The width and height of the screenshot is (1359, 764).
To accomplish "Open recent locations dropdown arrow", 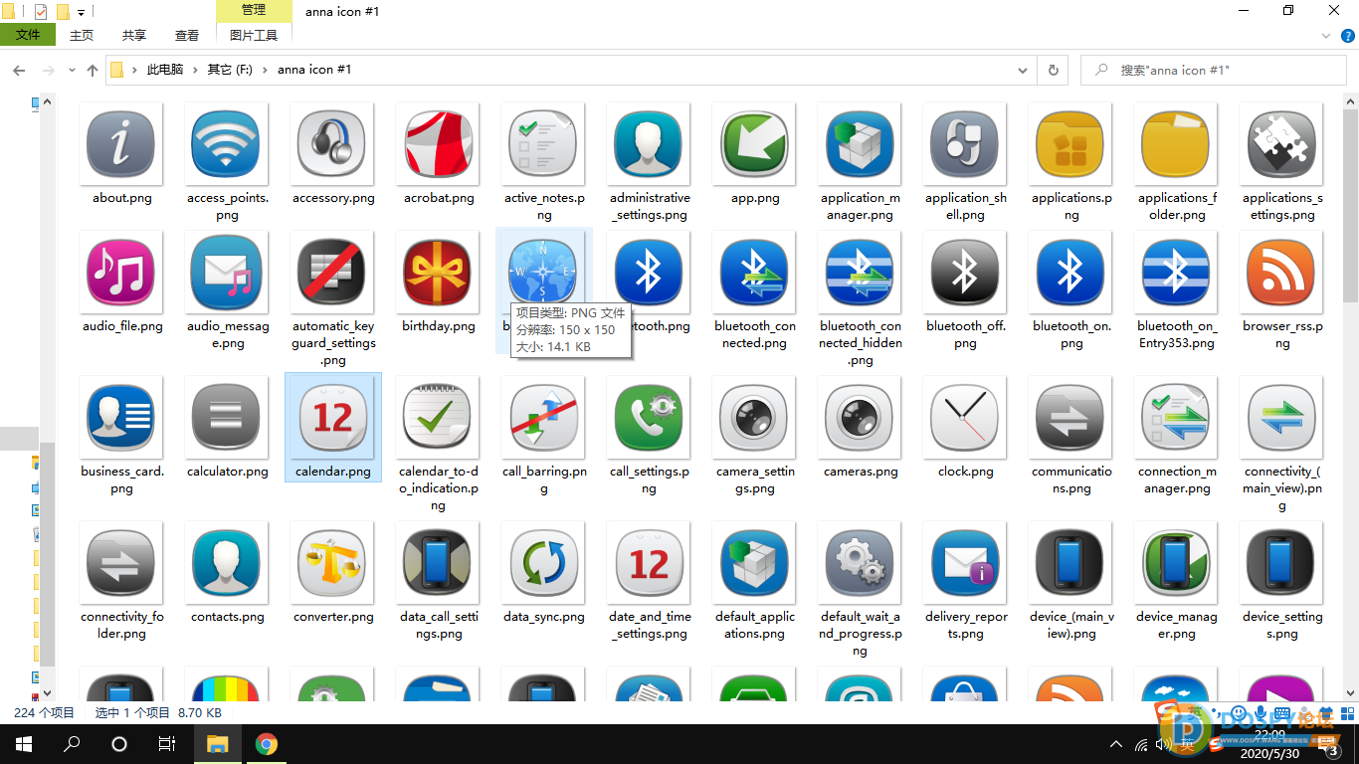I will (x=72, y=71).
